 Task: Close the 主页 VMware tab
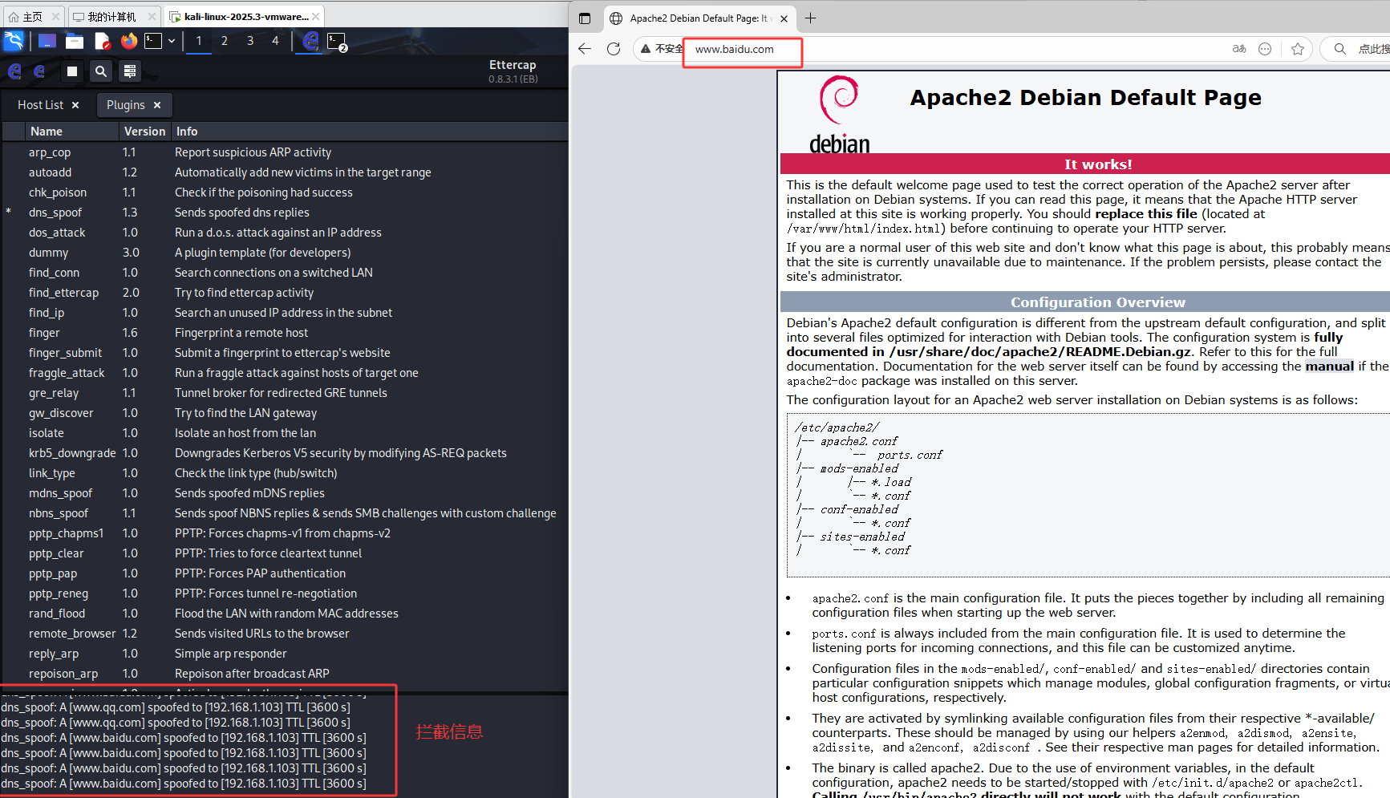click(x=55, y=16)
